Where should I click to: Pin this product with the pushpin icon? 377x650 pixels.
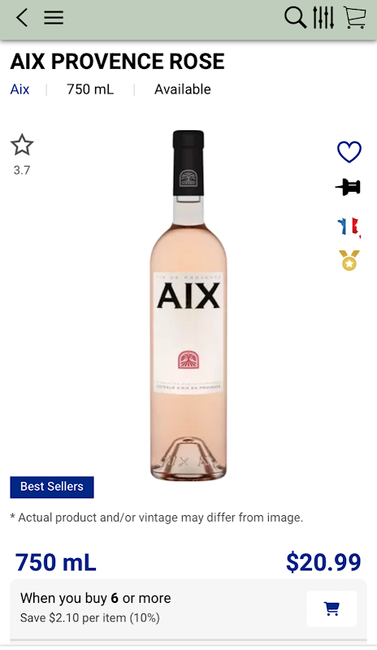click(x=348, y=188)
